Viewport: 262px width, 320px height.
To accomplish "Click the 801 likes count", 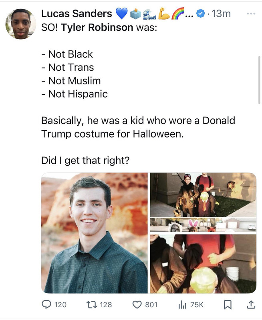I will click(151, 305).
